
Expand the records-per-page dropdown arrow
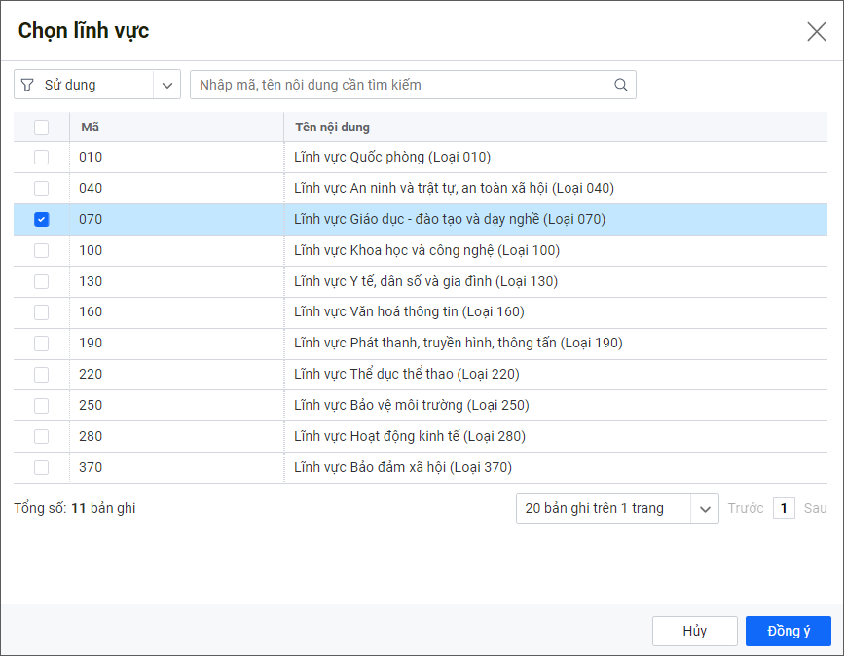tap(704, 508)
